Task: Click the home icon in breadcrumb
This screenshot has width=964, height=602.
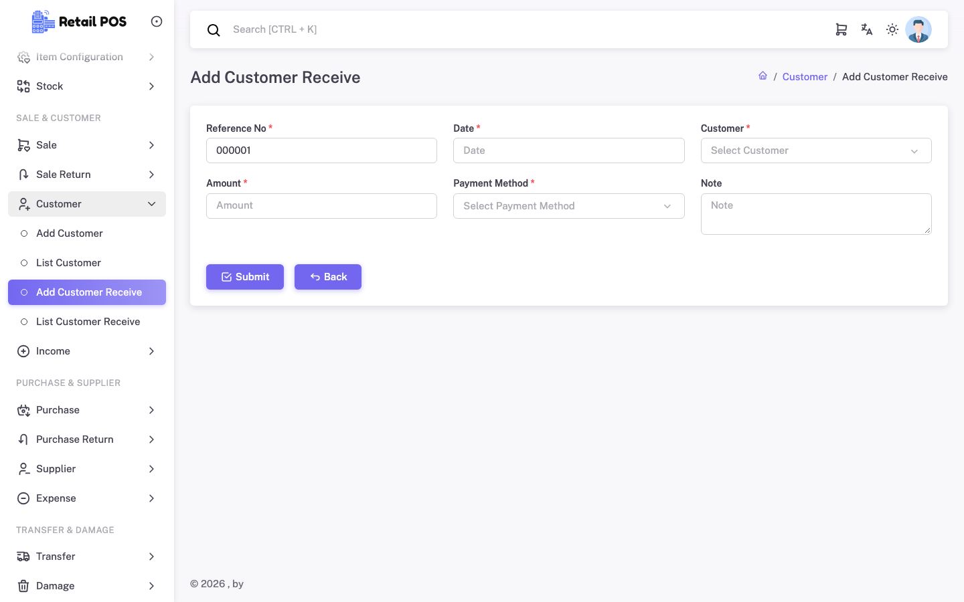Action: 762,76
